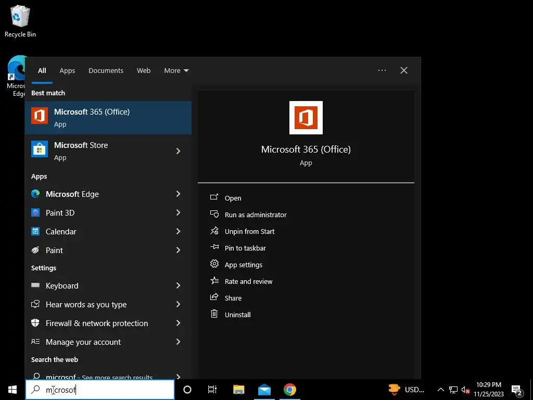
Task: Click the taskbar search input field
Action: (100, 390)
